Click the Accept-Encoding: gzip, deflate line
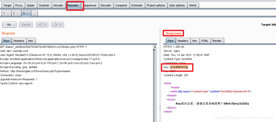Viewport: 276px width, 122px height. pyautogui.click(x=19, y=67)
